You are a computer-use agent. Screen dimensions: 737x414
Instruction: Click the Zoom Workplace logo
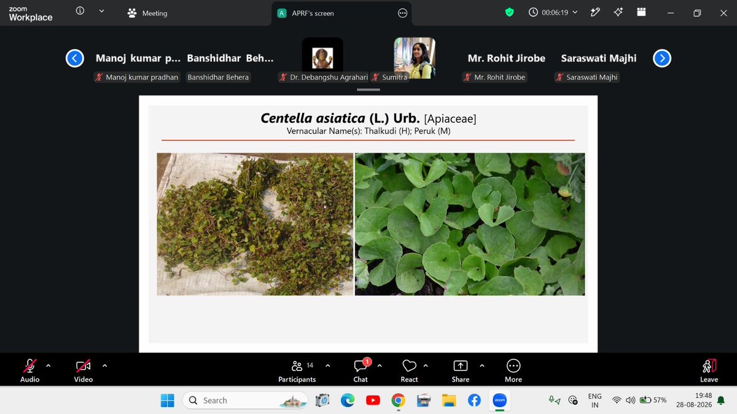pos(31,13)
